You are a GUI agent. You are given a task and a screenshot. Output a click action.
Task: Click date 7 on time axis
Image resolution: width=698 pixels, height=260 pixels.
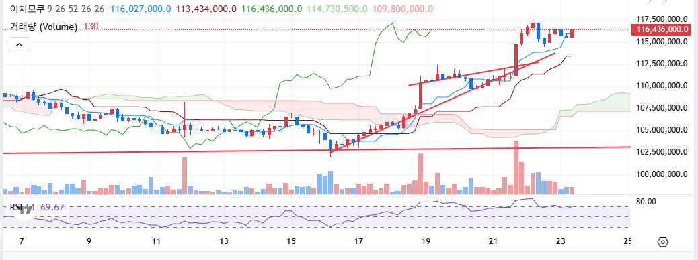point(22,241)
